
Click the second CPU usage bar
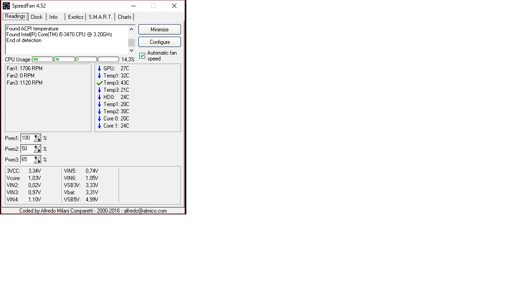point(64,59)
